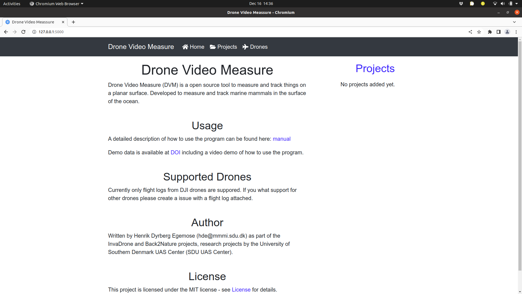This screenshot has width=522, height=294.
Task: Go back using the browser back arrow
Action: coord(6,32)
